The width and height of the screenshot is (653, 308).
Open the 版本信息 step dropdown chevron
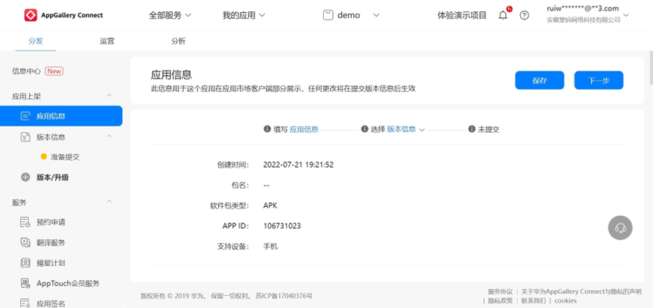[x=421, y=130]
